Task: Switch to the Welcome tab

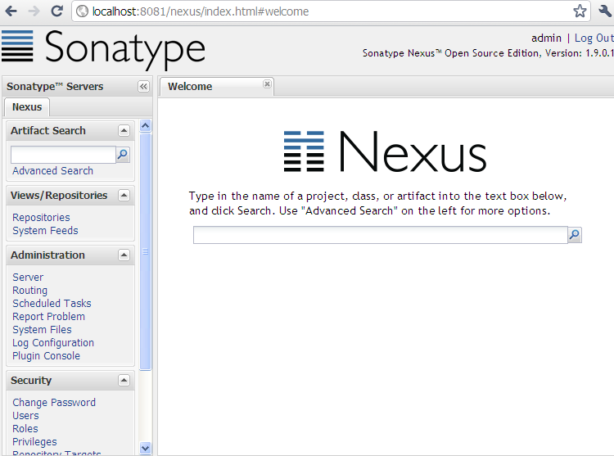Action: [x=190, y=87]
